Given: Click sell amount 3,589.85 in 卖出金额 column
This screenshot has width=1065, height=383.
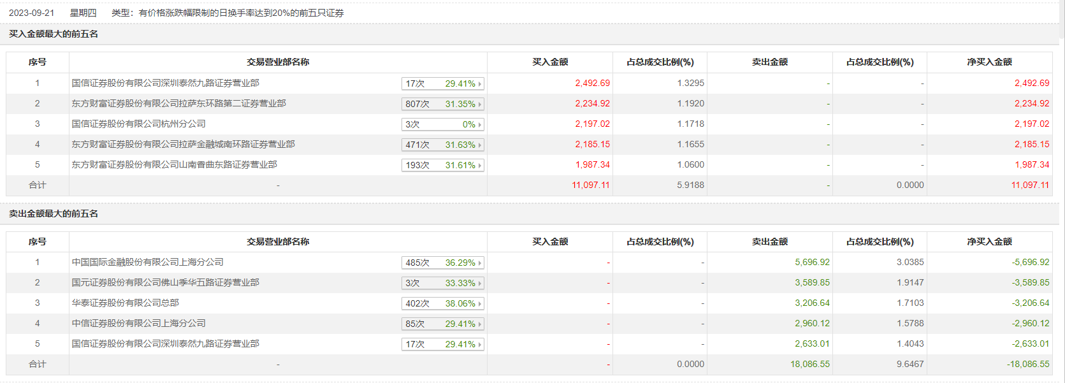Looking at the screenshot, I should tap(812, 282).
